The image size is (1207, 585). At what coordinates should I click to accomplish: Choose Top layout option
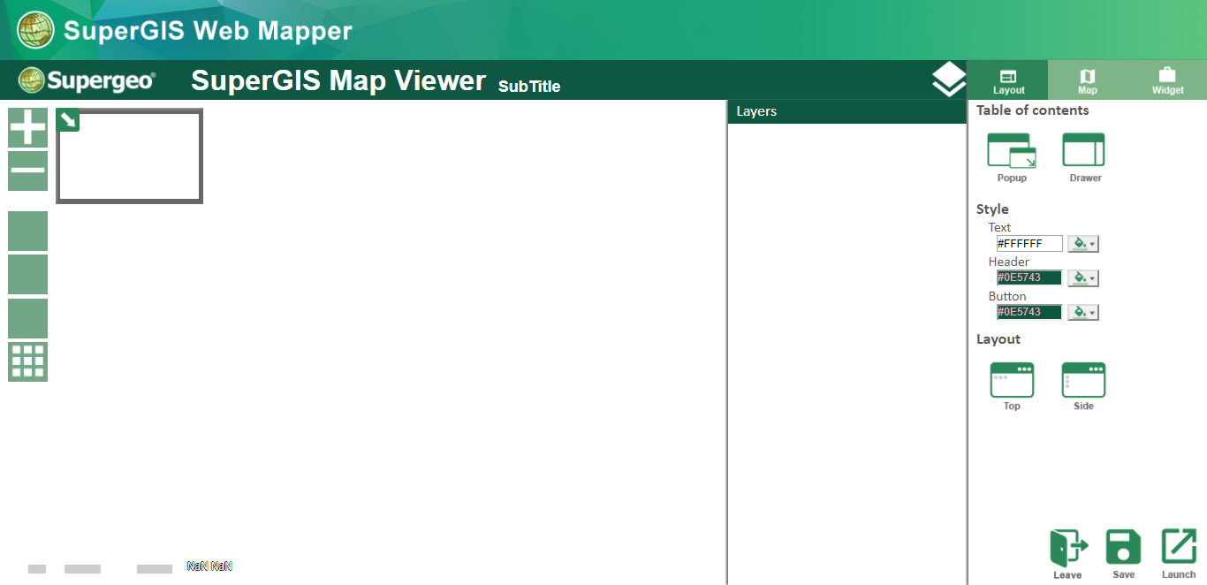(1012, 386)
